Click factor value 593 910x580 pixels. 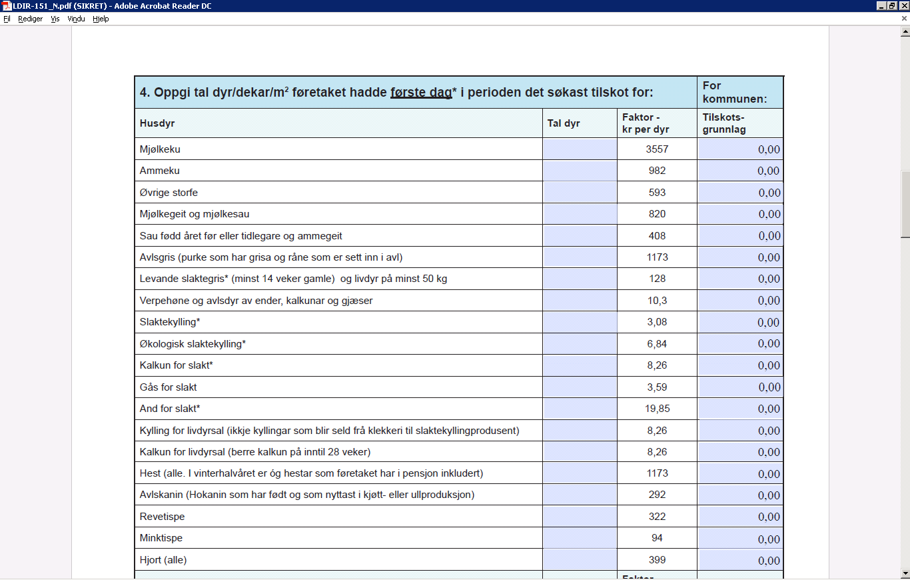click(657, 193)
